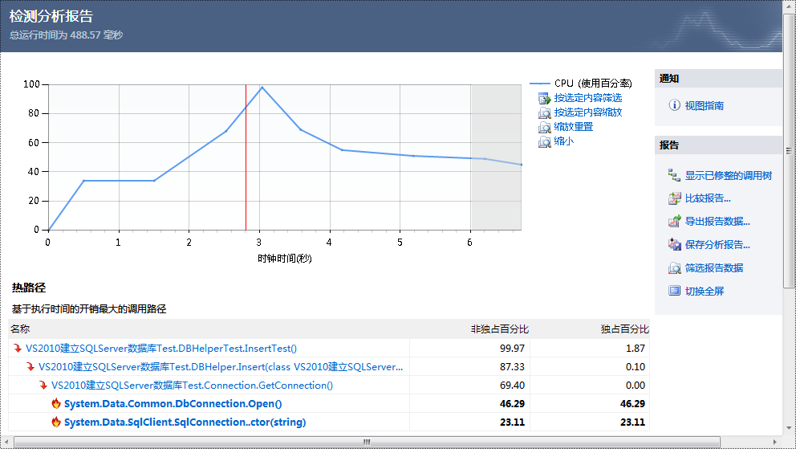
Task: Select the 缩放重置 link
Action: click(574, 126)
